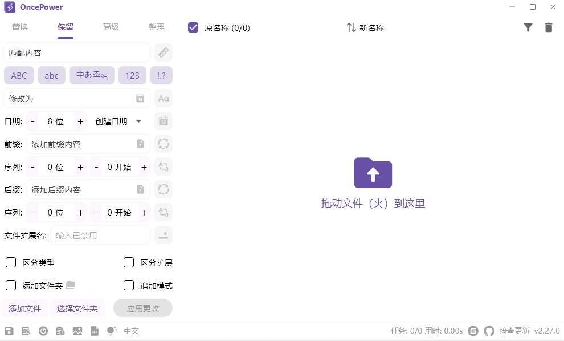The width and height of the screenshot is (564, 341).
Task: Click the CSV export icon in the status bar
Action: point(95,331)
